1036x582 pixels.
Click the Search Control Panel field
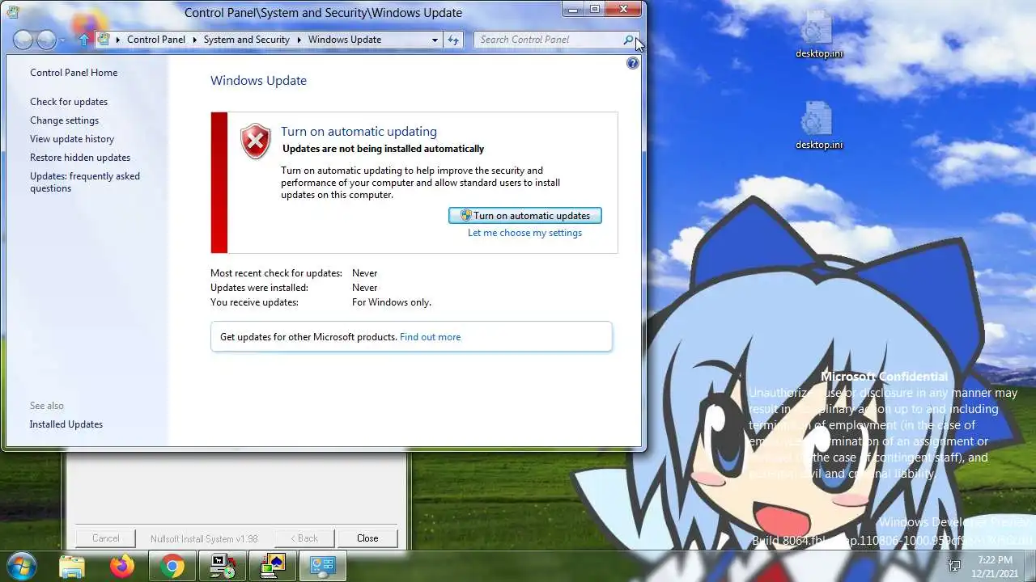548,40
